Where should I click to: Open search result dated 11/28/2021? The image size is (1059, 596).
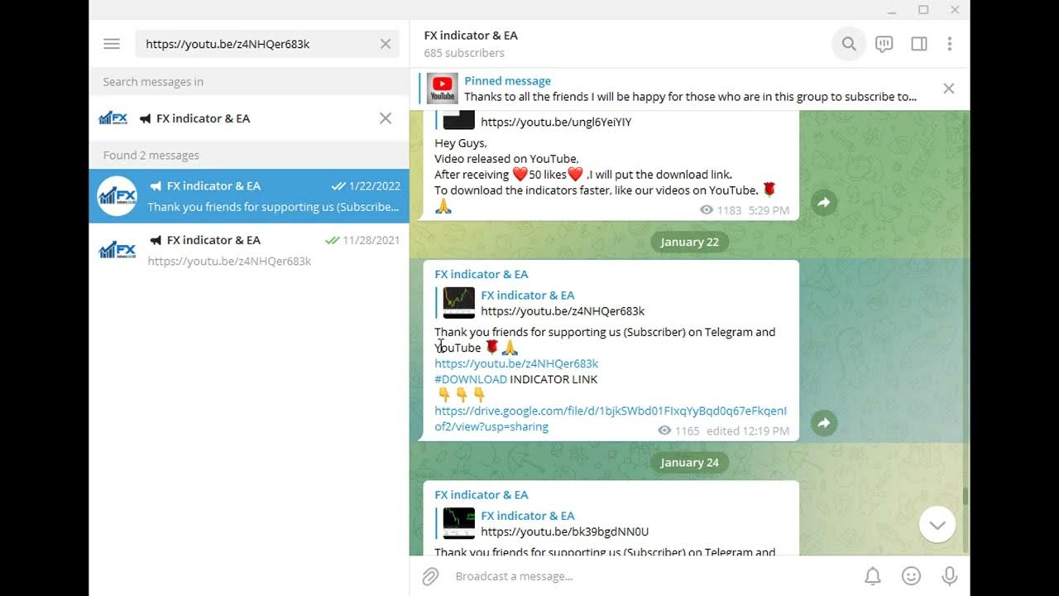coord(249,250)
